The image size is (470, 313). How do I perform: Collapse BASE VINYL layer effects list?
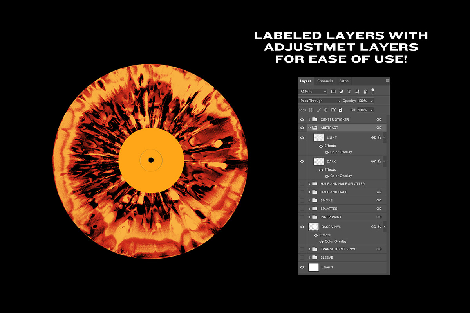(385, 227)
